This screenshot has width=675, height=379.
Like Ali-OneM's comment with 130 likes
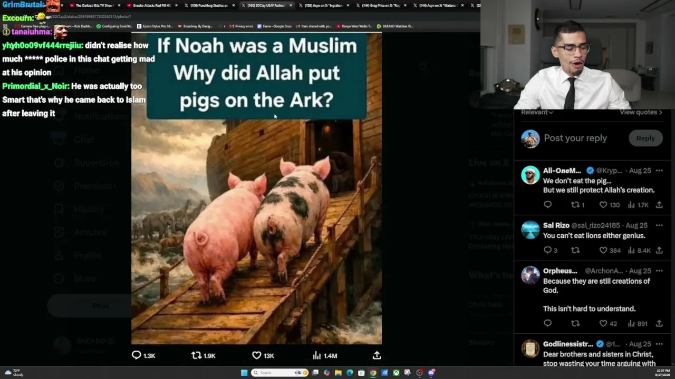coord(609,205)
